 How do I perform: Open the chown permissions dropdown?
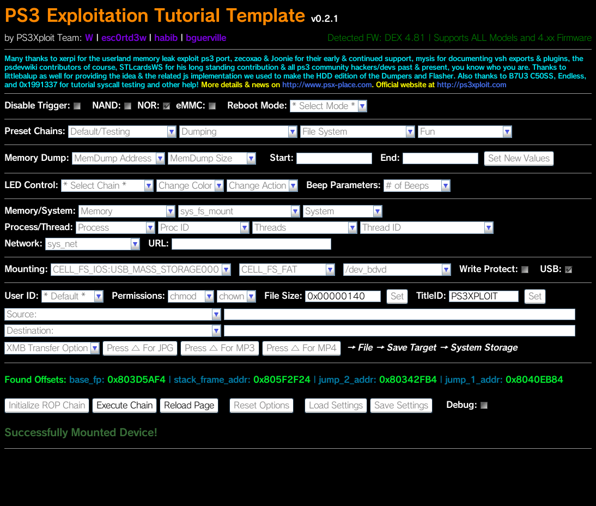click(x=236, y=297)
